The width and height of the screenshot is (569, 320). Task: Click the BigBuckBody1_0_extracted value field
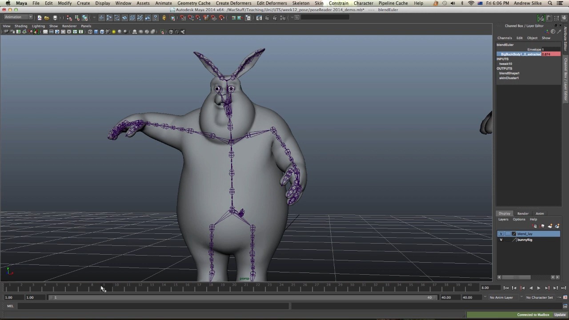pyautogui.click(x=551, y=54)
